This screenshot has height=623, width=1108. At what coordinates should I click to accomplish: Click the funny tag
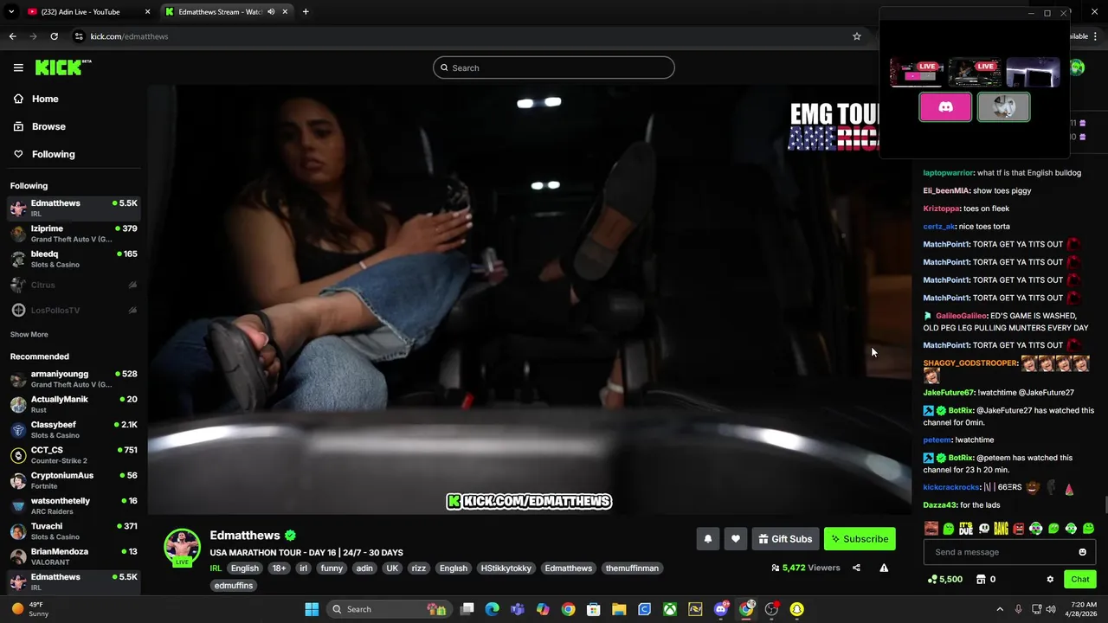pyautogui.click(x=332, y=568)
